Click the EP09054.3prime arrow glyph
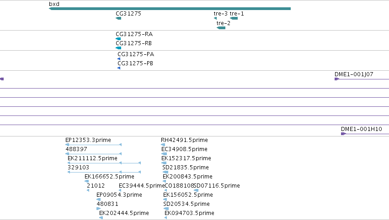 point(98,199)
